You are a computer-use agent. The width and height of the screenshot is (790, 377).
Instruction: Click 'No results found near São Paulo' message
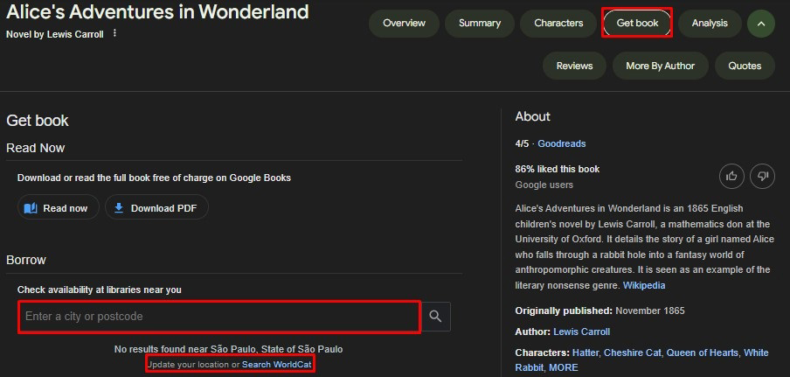pyautogui.click(x=229, y=349)
